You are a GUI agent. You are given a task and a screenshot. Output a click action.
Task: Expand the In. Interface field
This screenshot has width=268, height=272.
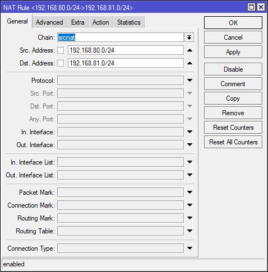pos(190,132)
